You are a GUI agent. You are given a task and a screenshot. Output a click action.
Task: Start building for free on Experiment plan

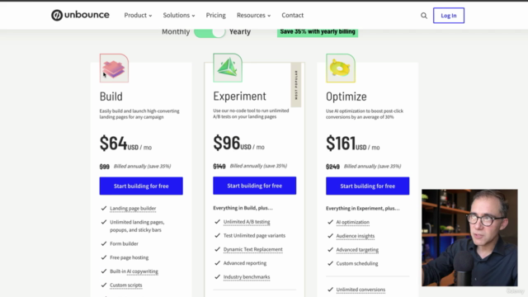tap(255, 186)
